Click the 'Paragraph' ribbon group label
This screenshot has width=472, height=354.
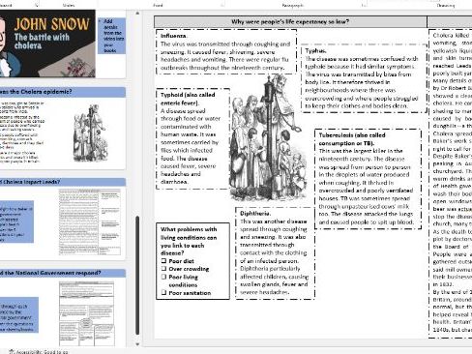point(293,5)
